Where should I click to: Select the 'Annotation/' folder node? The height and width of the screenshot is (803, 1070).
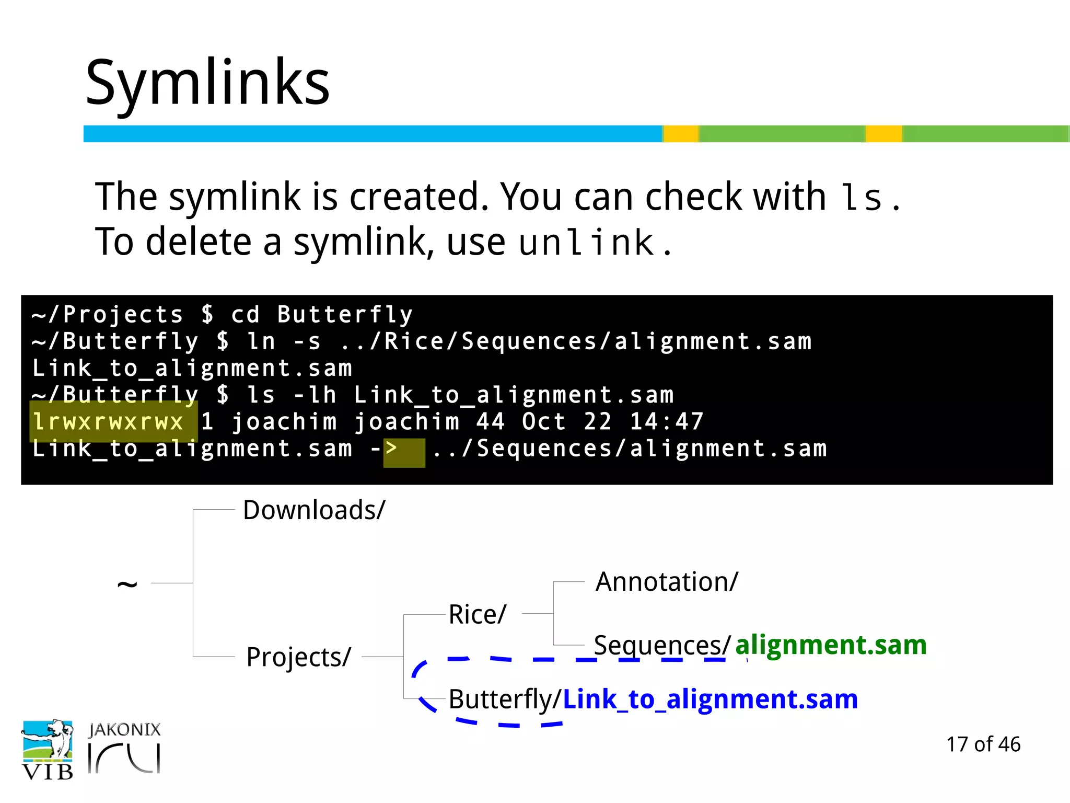667,582
